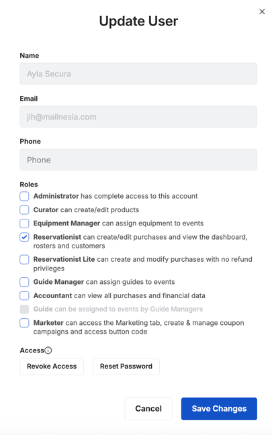Image resolution: width=272 pixels, height=435 pixels.
Task: Toggle the Marketer role checkbox
Action: (x=24, y=323)
